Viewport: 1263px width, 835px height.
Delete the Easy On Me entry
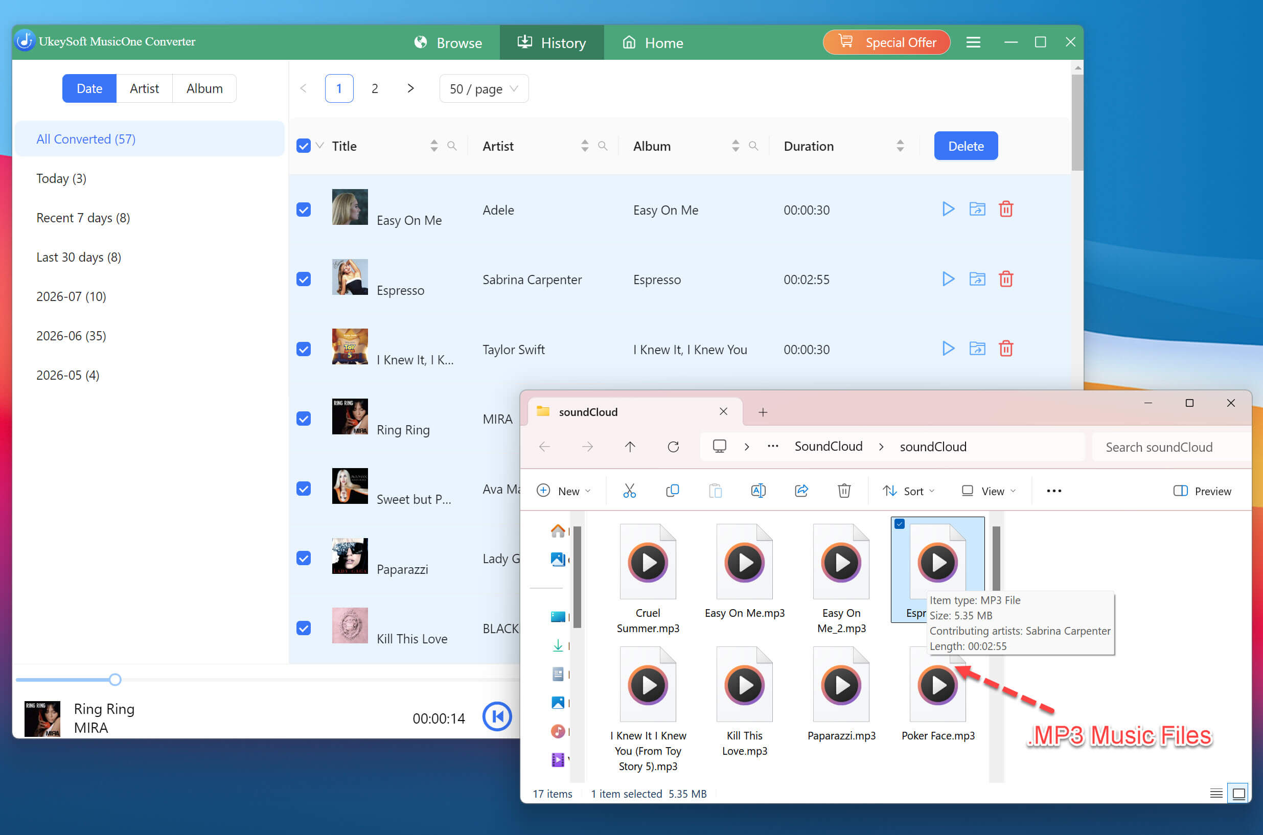pyautogui.click(x=1006, y=210)
